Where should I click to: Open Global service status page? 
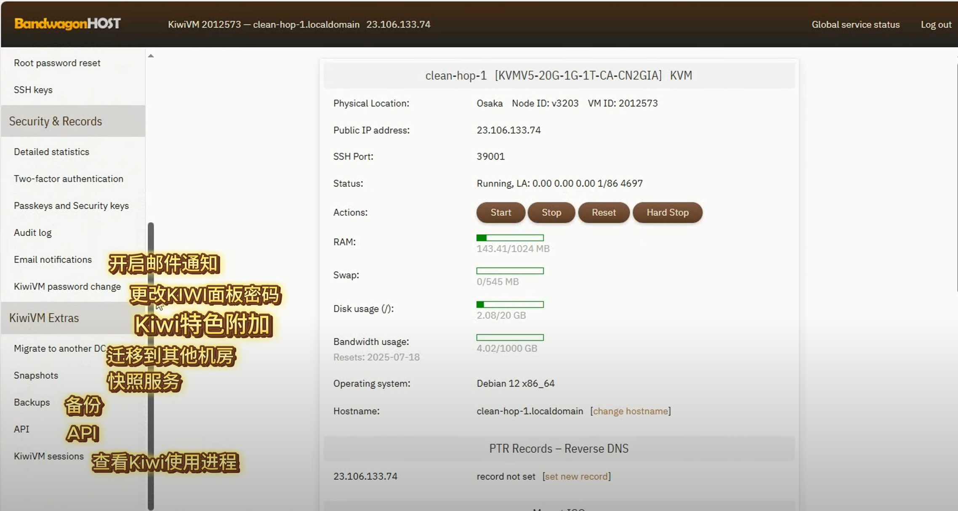click(x=855, y=24)
